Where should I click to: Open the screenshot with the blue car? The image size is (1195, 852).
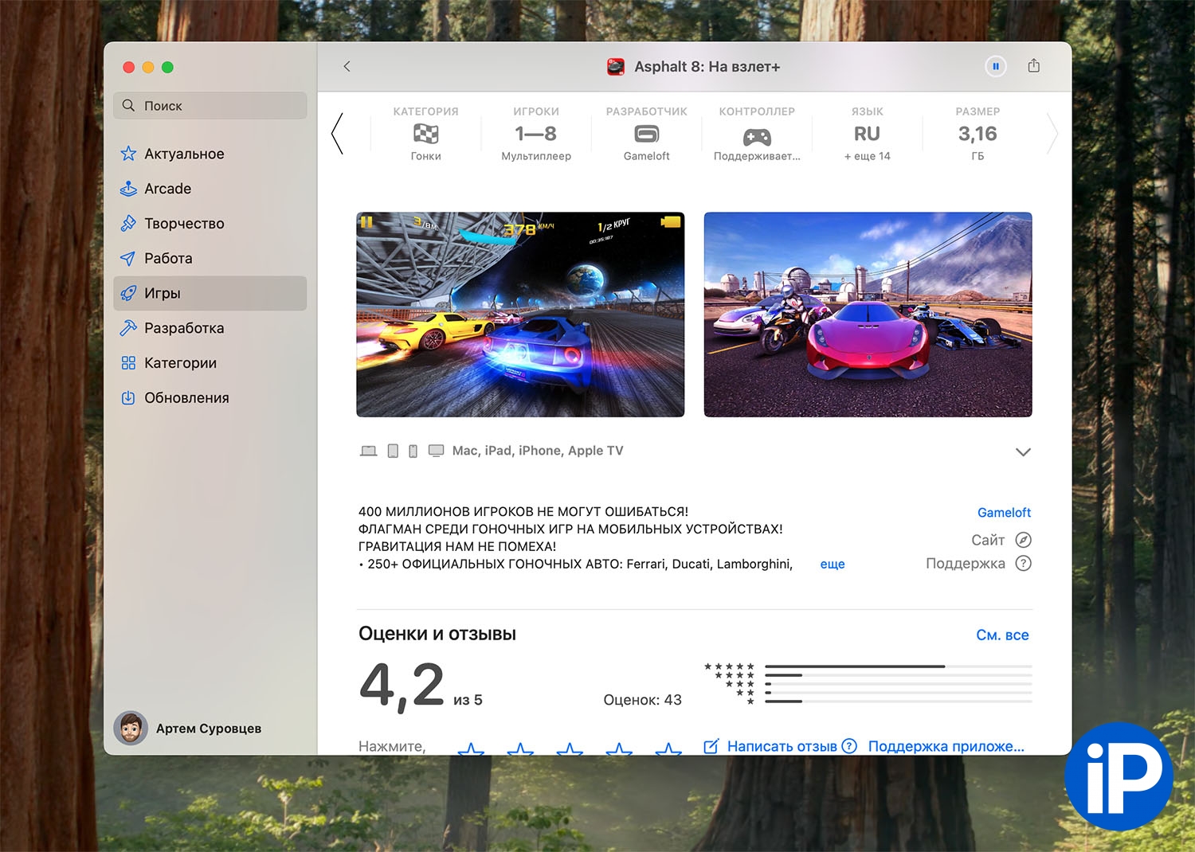520,315
